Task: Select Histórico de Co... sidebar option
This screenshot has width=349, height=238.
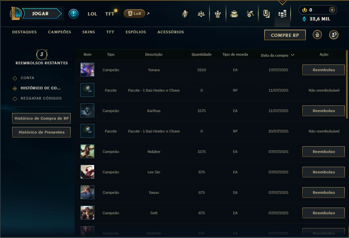Action: tap(41, 88)
